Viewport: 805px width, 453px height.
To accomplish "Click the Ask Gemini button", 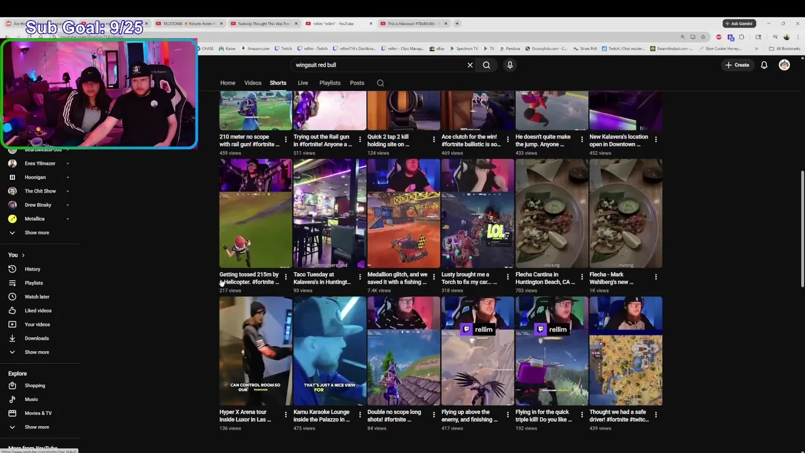I will pos(739,23).
